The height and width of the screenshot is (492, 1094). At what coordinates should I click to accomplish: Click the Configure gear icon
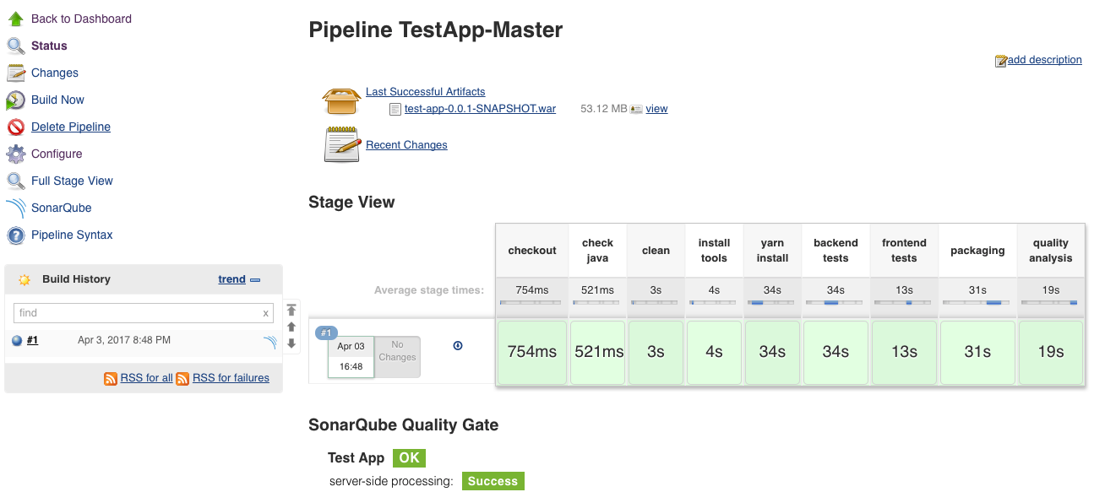(15, 154)
